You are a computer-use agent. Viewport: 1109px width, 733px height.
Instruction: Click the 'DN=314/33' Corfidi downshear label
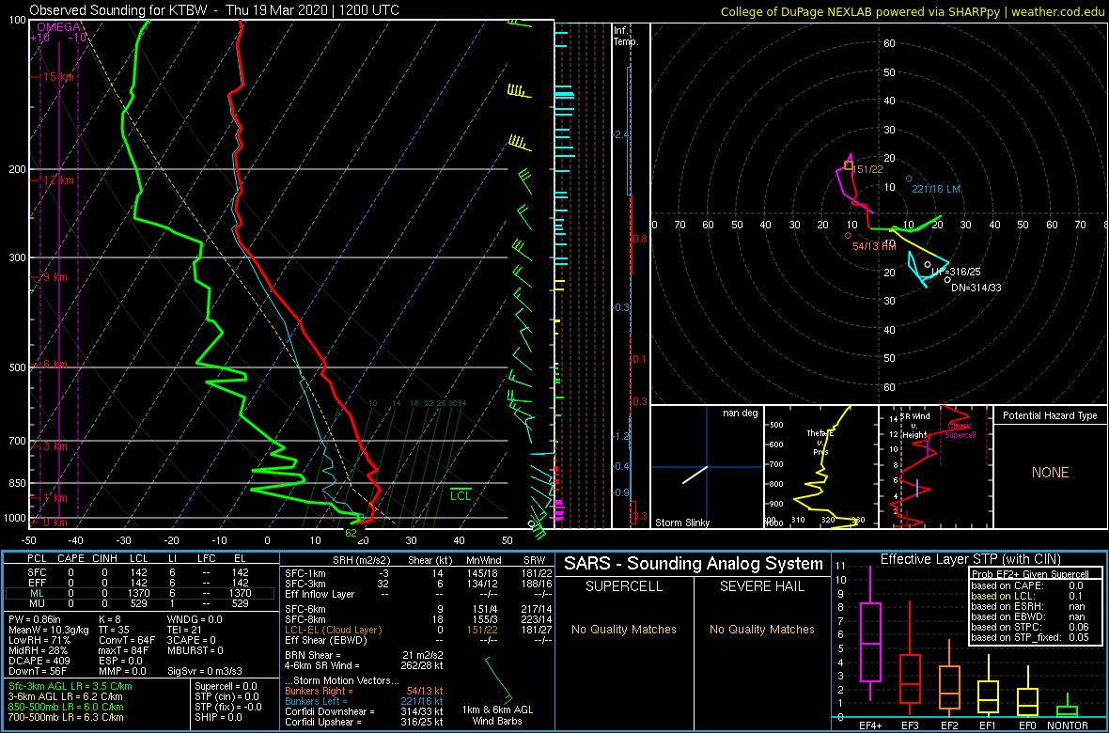point(976,288)
